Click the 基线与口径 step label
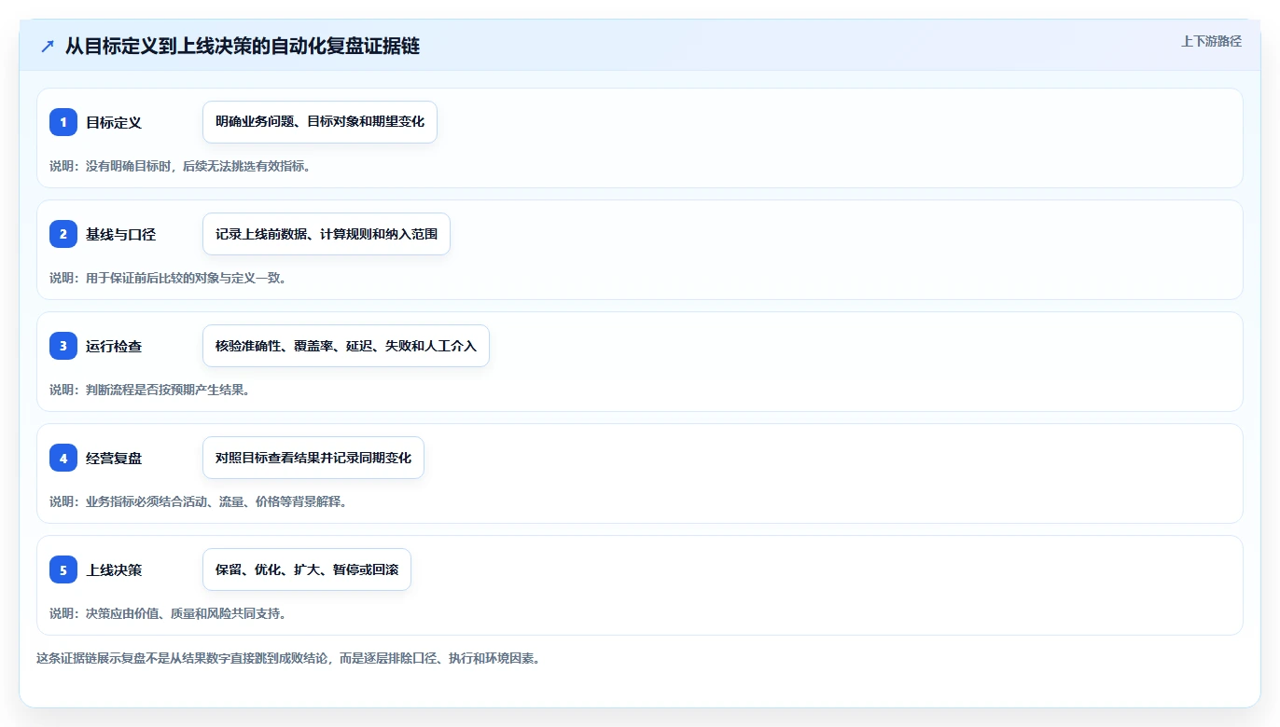The width and height of the screenshot is (1280, 727). tap(120, 234)
